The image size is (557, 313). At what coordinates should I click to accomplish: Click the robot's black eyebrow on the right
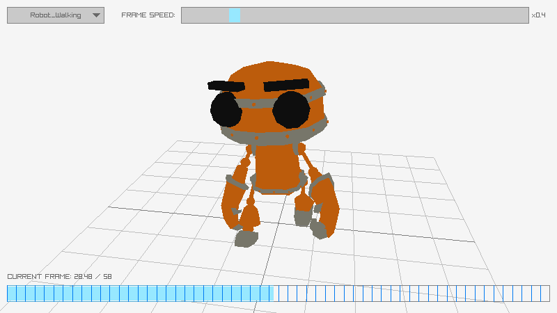point(286,85)
